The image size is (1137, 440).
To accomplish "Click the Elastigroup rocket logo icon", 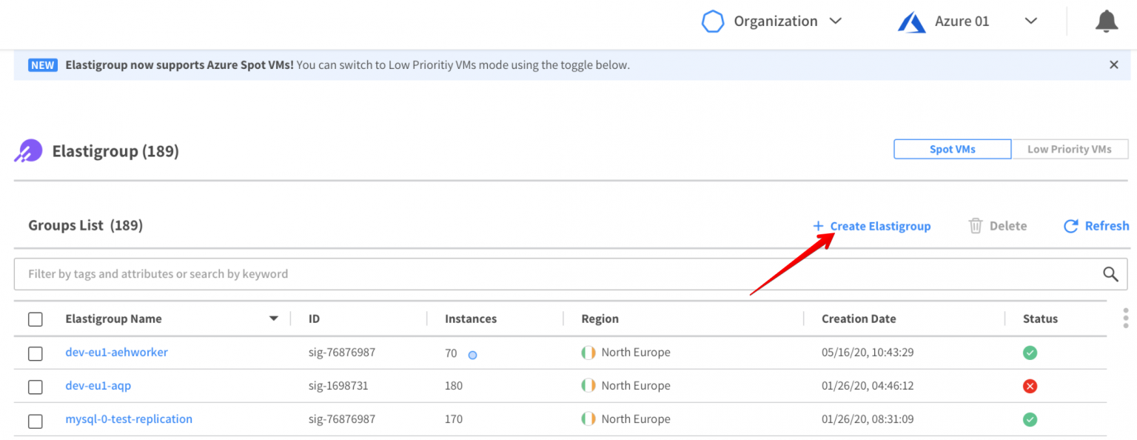I will coord(28,151).
